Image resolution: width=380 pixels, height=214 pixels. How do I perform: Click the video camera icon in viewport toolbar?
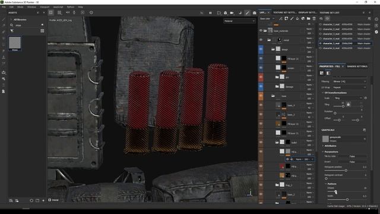click(232, 13)
